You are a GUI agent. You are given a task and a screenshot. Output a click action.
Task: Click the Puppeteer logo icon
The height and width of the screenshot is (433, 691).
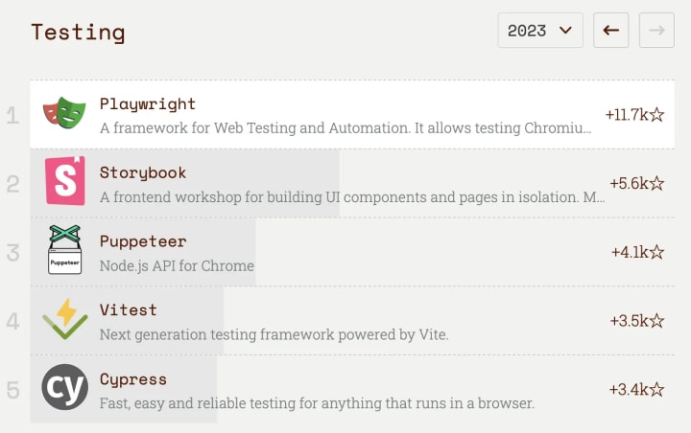tap(65, 249)
